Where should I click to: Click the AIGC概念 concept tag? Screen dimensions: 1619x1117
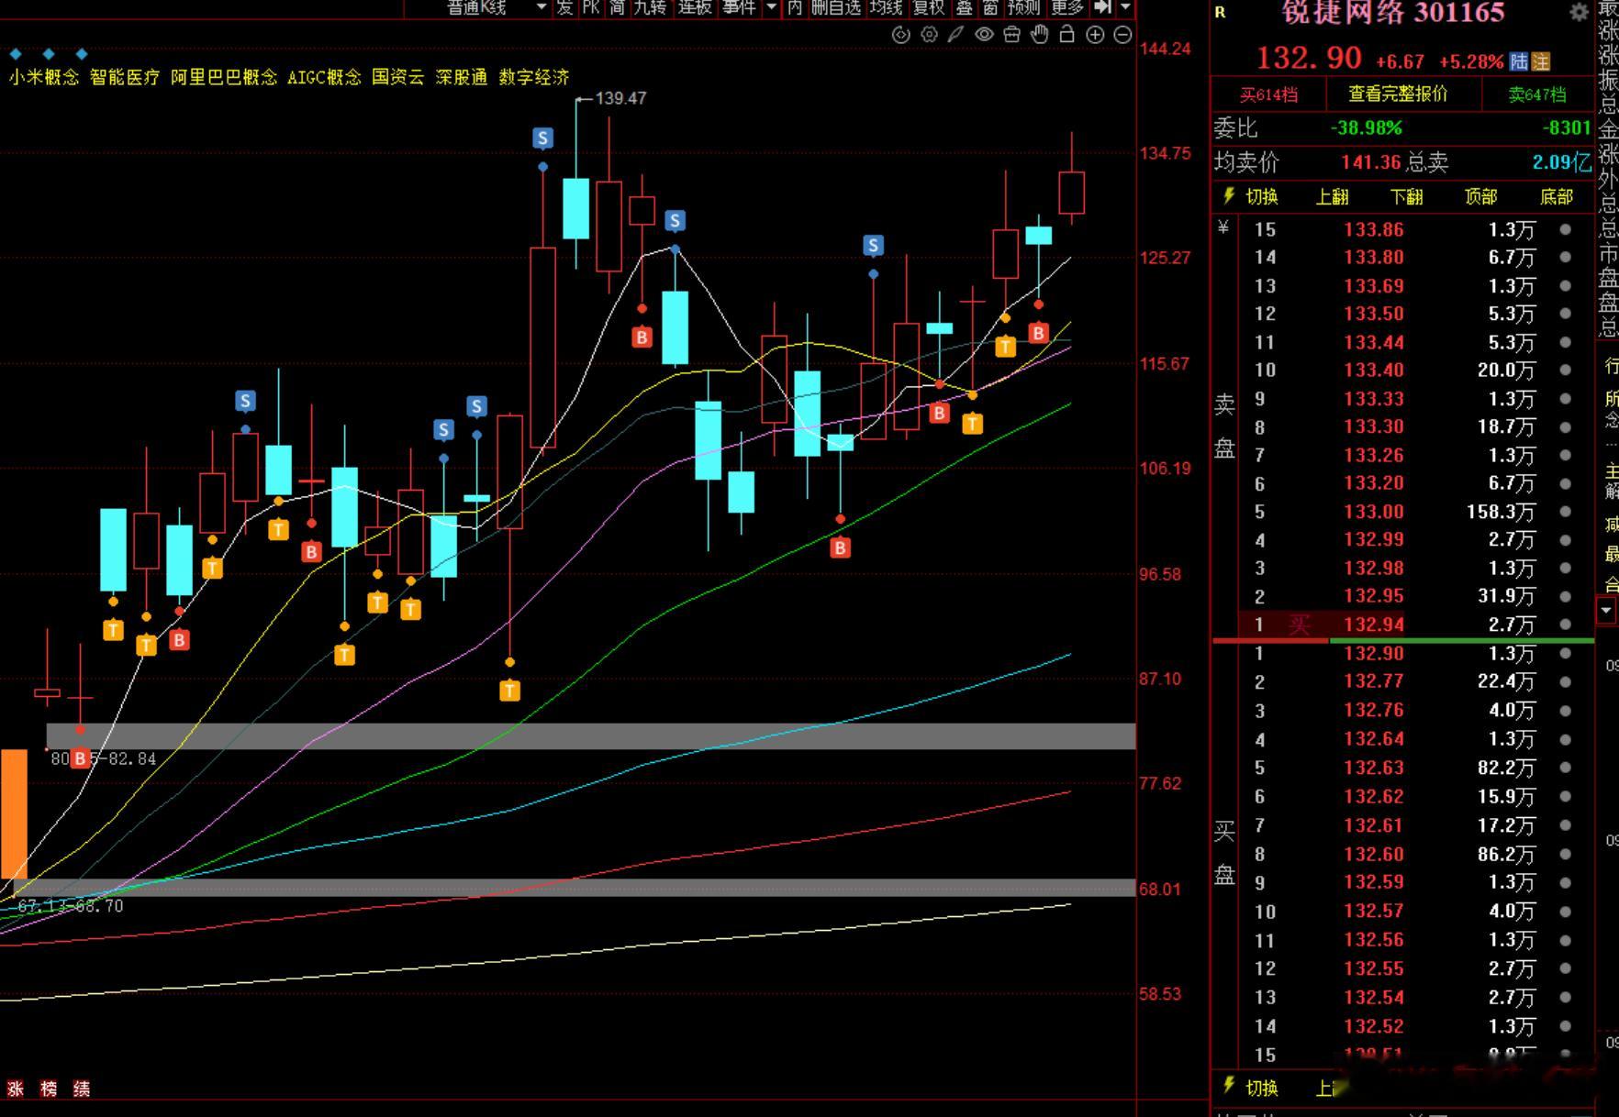tap(324, 77)
